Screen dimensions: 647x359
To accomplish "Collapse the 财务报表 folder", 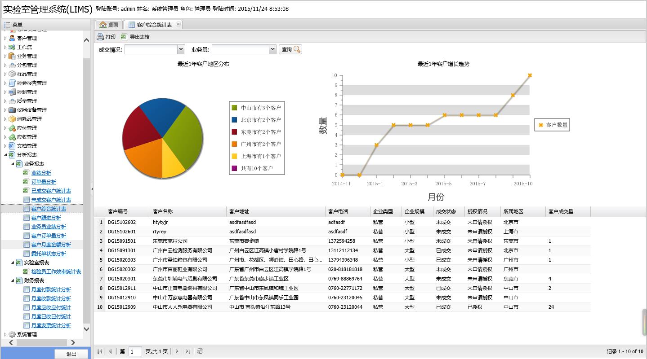I will point(13,280).
